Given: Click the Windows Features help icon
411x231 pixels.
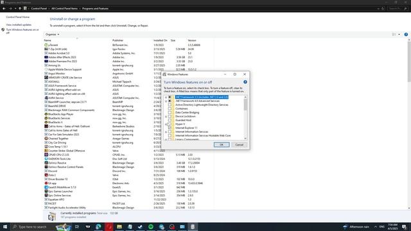Looking at the screenshot, I should click(245, 82).
